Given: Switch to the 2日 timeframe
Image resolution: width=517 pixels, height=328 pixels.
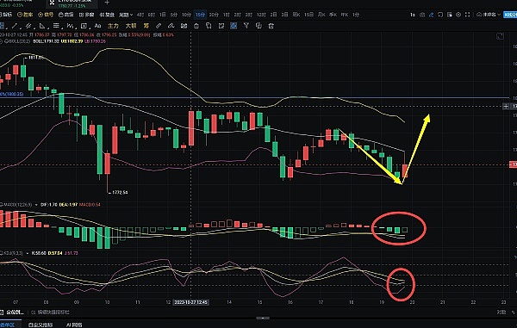Looking at the screenshot, I should click(x=274, y=15).
